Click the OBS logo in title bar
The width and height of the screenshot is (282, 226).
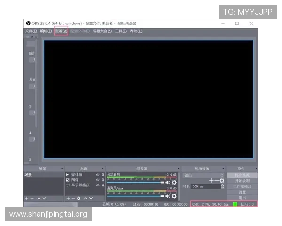point(28,23)
